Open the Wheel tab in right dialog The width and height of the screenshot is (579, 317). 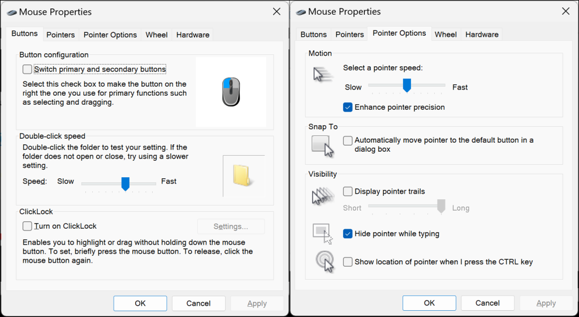click(446, 35)
